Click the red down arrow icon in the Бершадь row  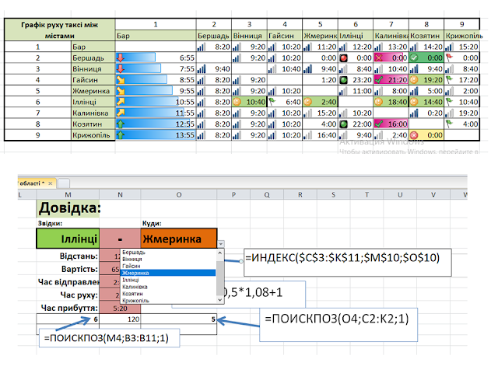(x=121, y=58)
